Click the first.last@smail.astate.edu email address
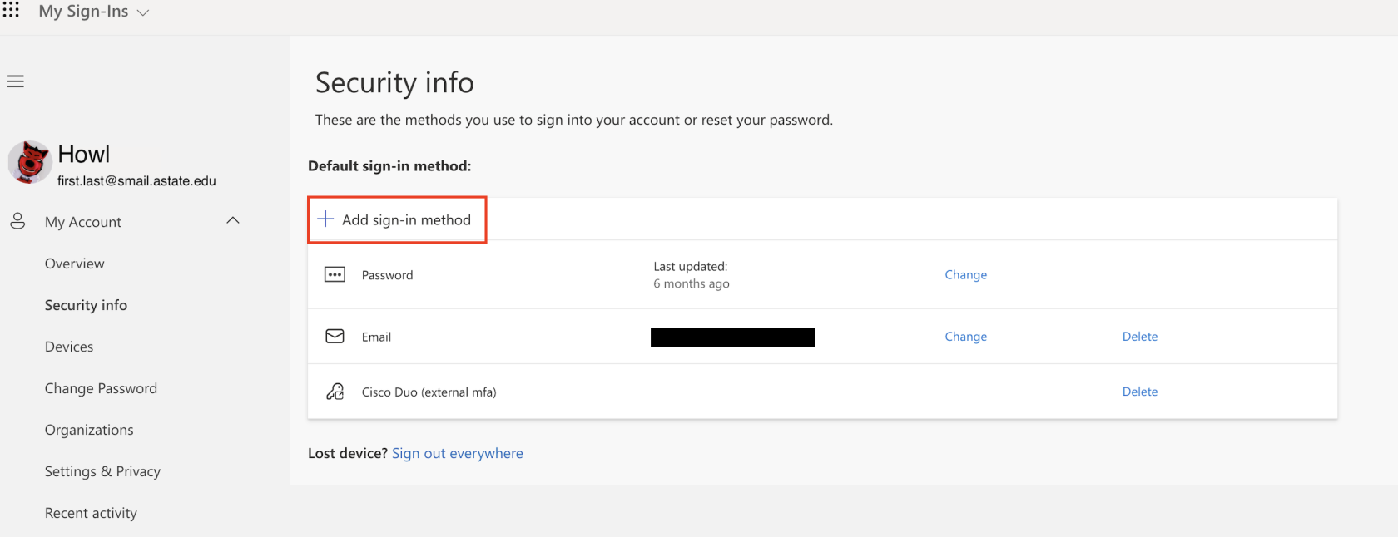 [x=136, y=180]
